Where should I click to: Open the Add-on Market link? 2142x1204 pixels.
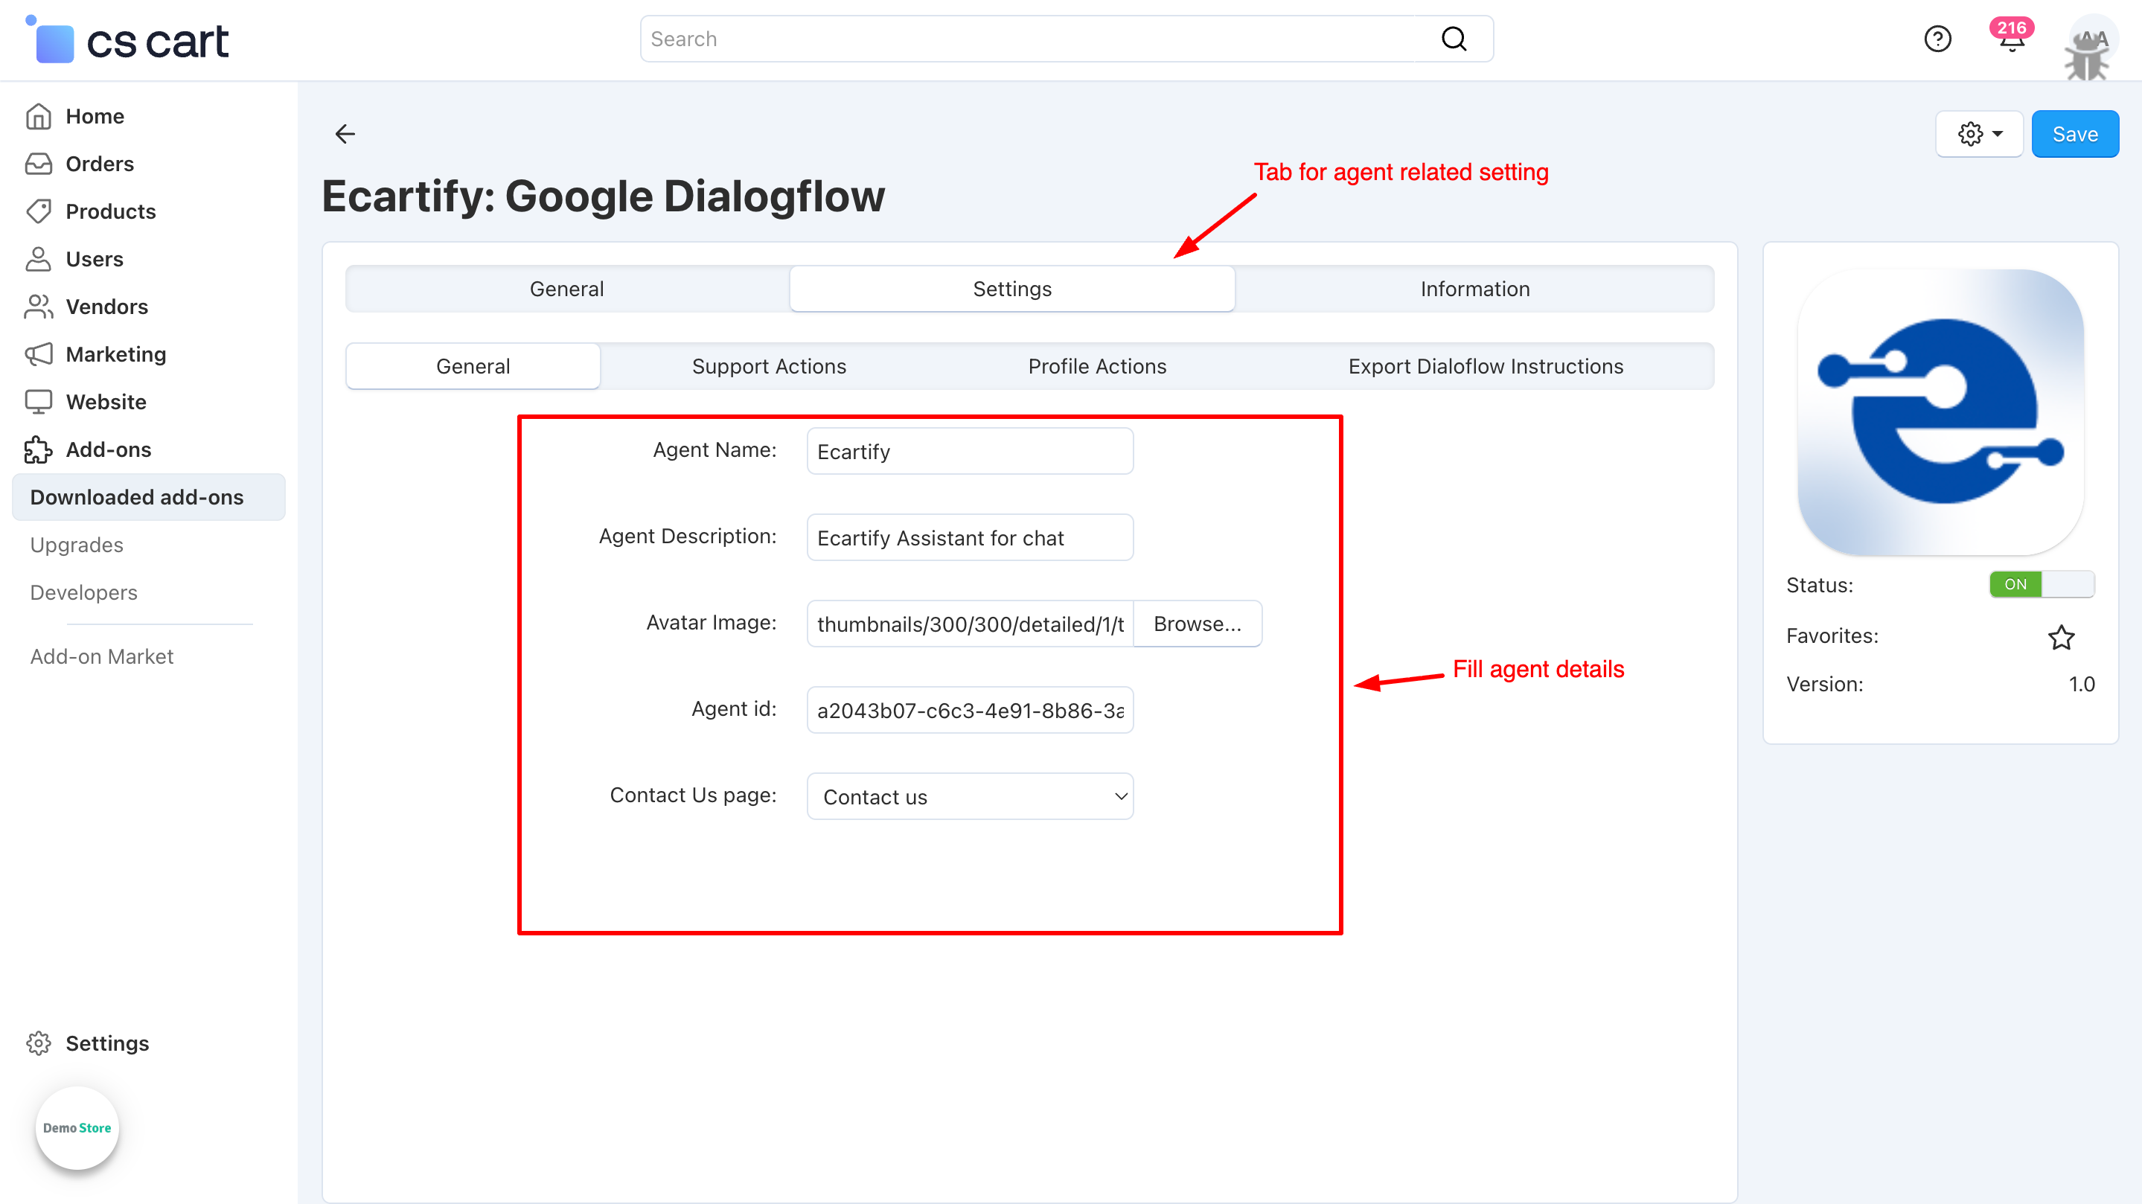coord(101,657)
